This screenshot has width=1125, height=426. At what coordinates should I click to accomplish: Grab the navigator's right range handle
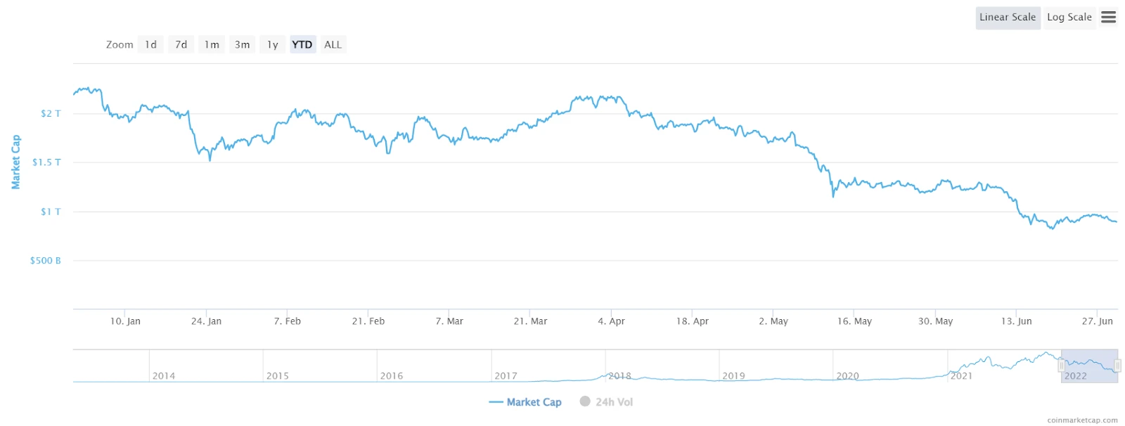pyautogui.click(x=1117, y=366)
